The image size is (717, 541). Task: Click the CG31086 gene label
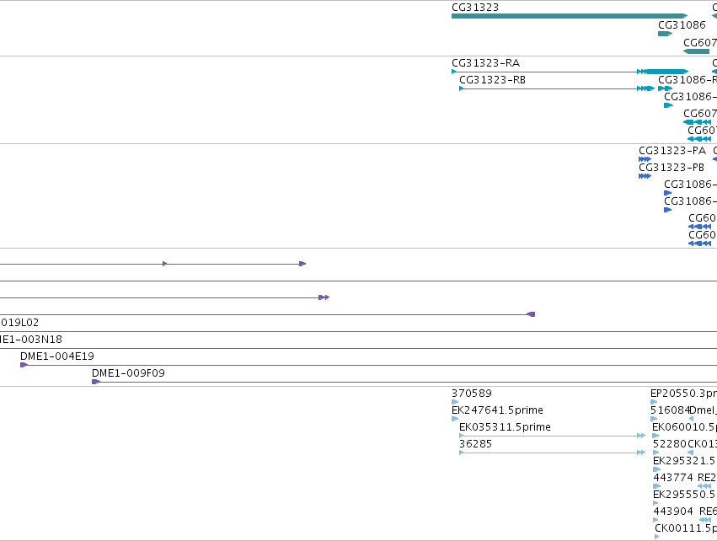coord(682,25)
